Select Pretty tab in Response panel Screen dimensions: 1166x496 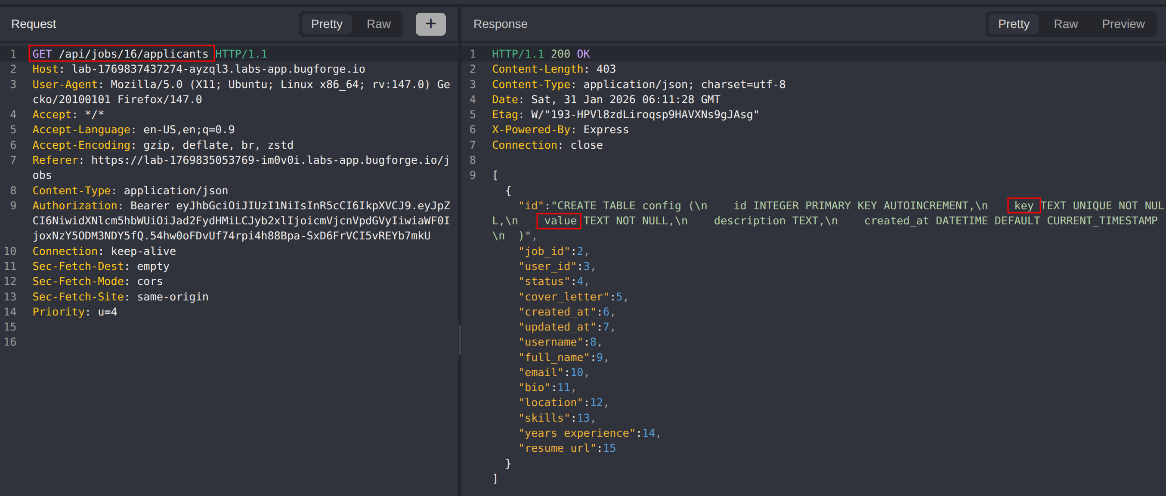coord(1014,24)
